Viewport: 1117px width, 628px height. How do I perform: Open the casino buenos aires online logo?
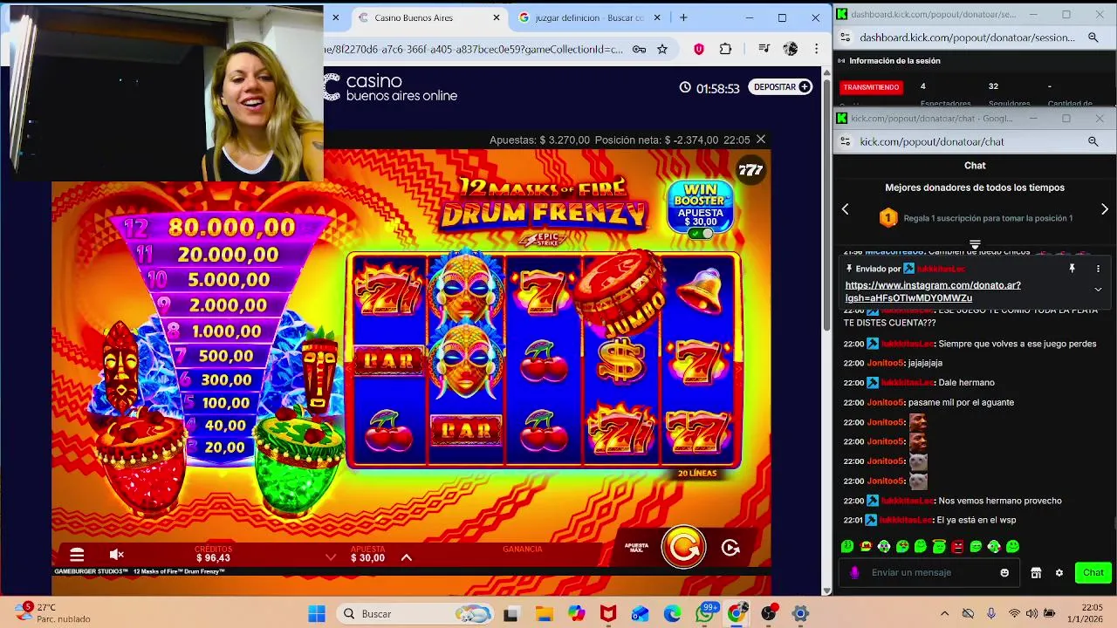(391, 87)
